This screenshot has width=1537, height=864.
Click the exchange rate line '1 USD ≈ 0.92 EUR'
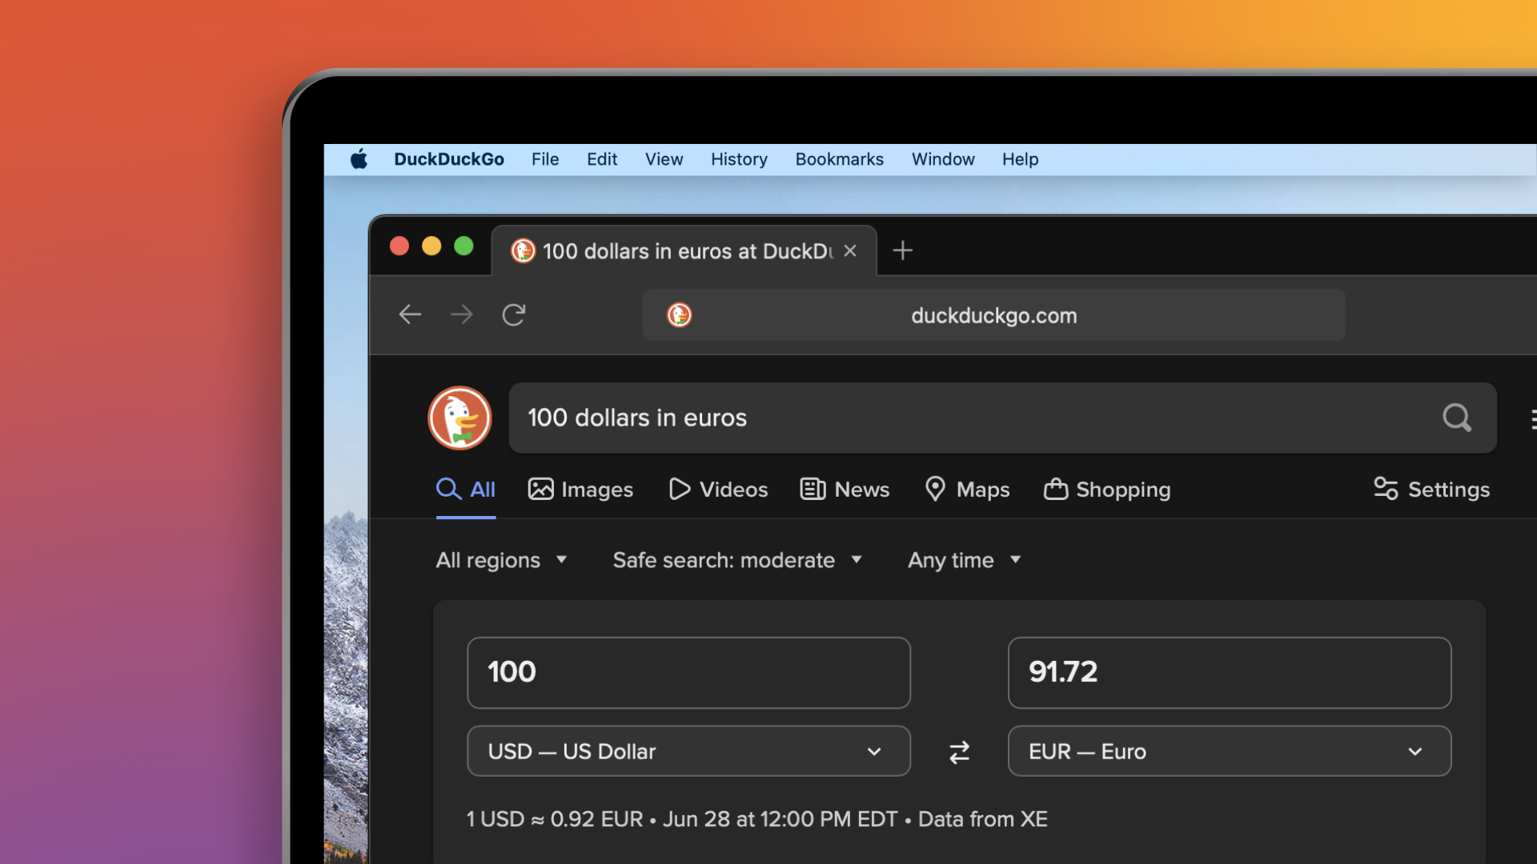pyautogui.click(x=555, y=819)
